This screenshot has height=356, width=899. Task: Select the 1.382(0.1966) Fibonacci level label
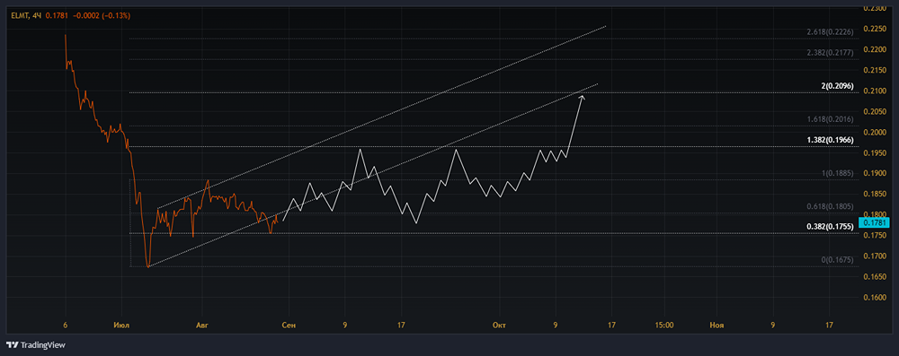(x=830, y=140)
